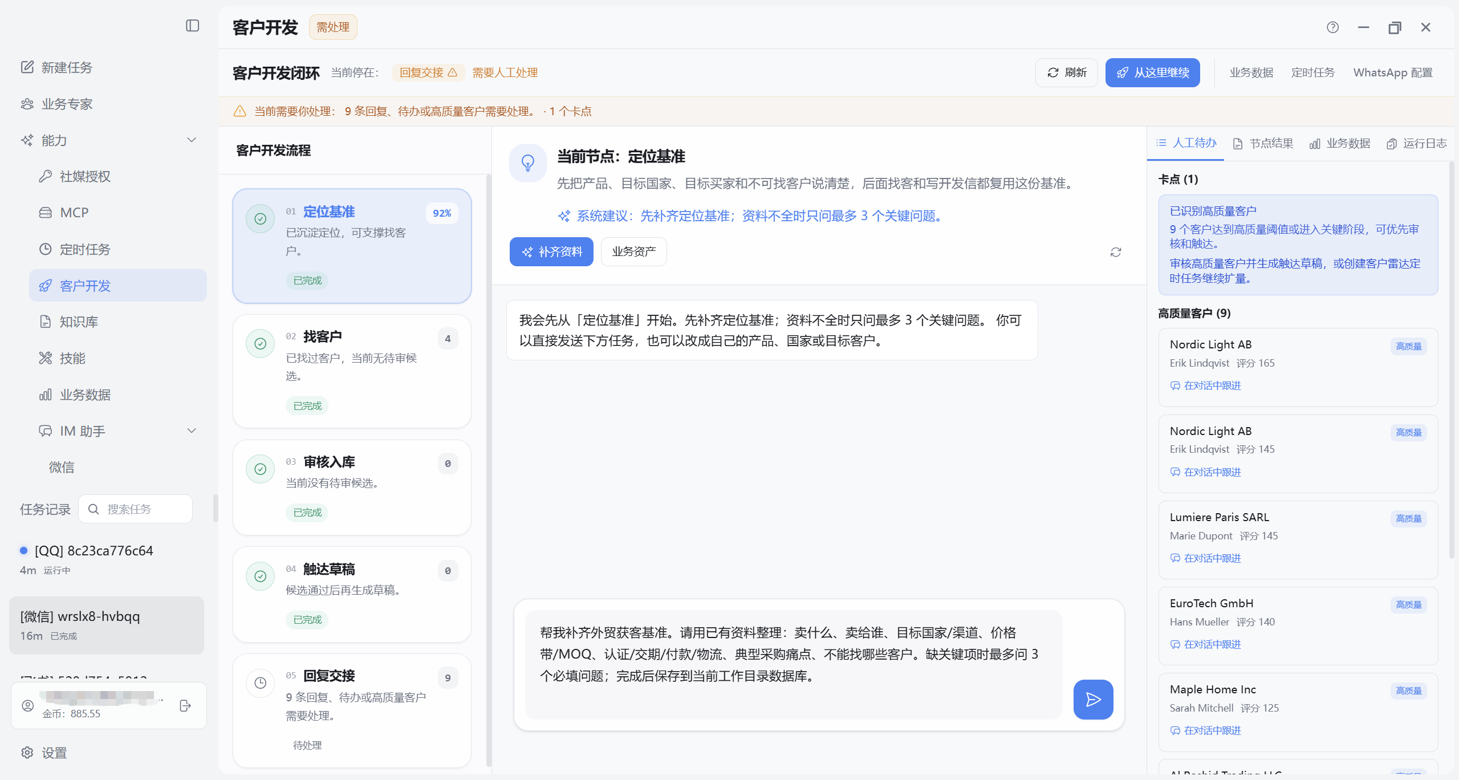Select 客户开发 rocket item in sidebar
Screen dimensions: 1459x780
click(118, 286)
